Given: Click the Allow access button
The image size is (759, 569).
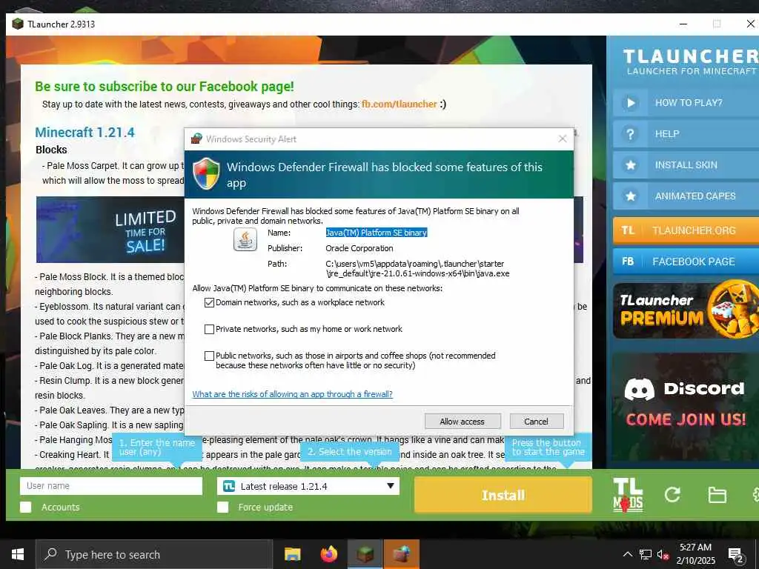Looking at the screenshot, I should click(x=463, y=422).
